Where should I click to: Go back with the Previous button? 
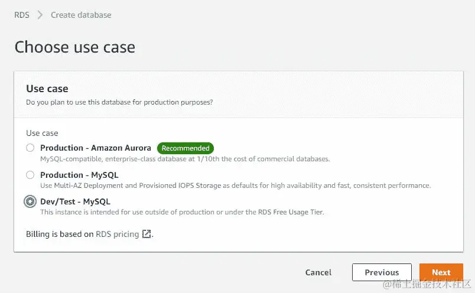tap(382, 272)
